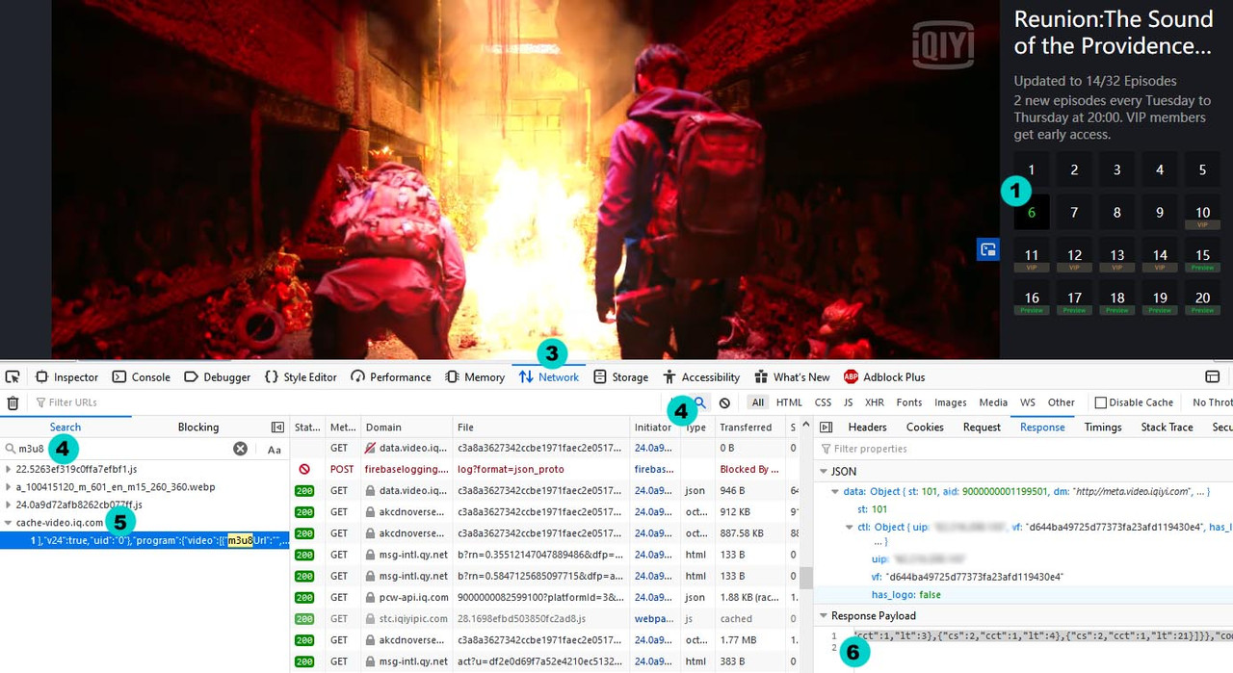Toggle the Fonts request filter
The image size is (1233, 673).
pyautogui.click(x=908, y=402)
